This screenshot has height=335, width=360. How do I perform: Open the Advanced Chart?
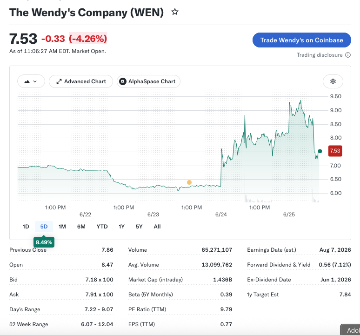pos(81,81)
